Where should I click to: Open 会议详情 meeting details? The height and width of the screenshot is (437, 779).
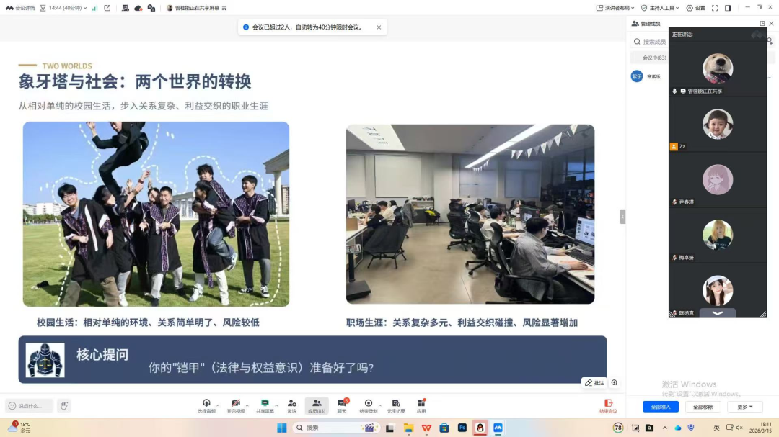(20, 8)
